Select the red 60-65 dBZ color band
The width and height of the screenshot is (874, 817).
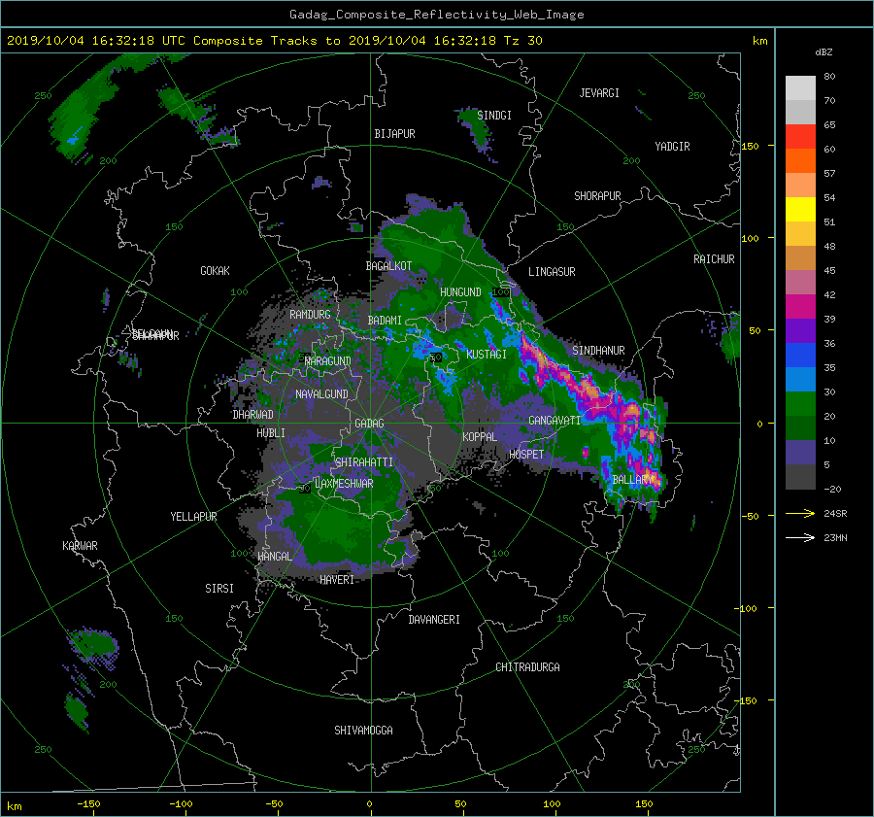tap(800, 136)
